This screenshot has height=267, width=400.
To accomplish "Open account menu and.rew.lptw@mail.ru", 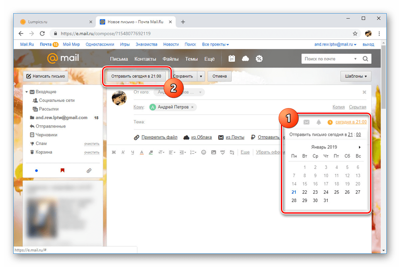I will click(335, 44).
